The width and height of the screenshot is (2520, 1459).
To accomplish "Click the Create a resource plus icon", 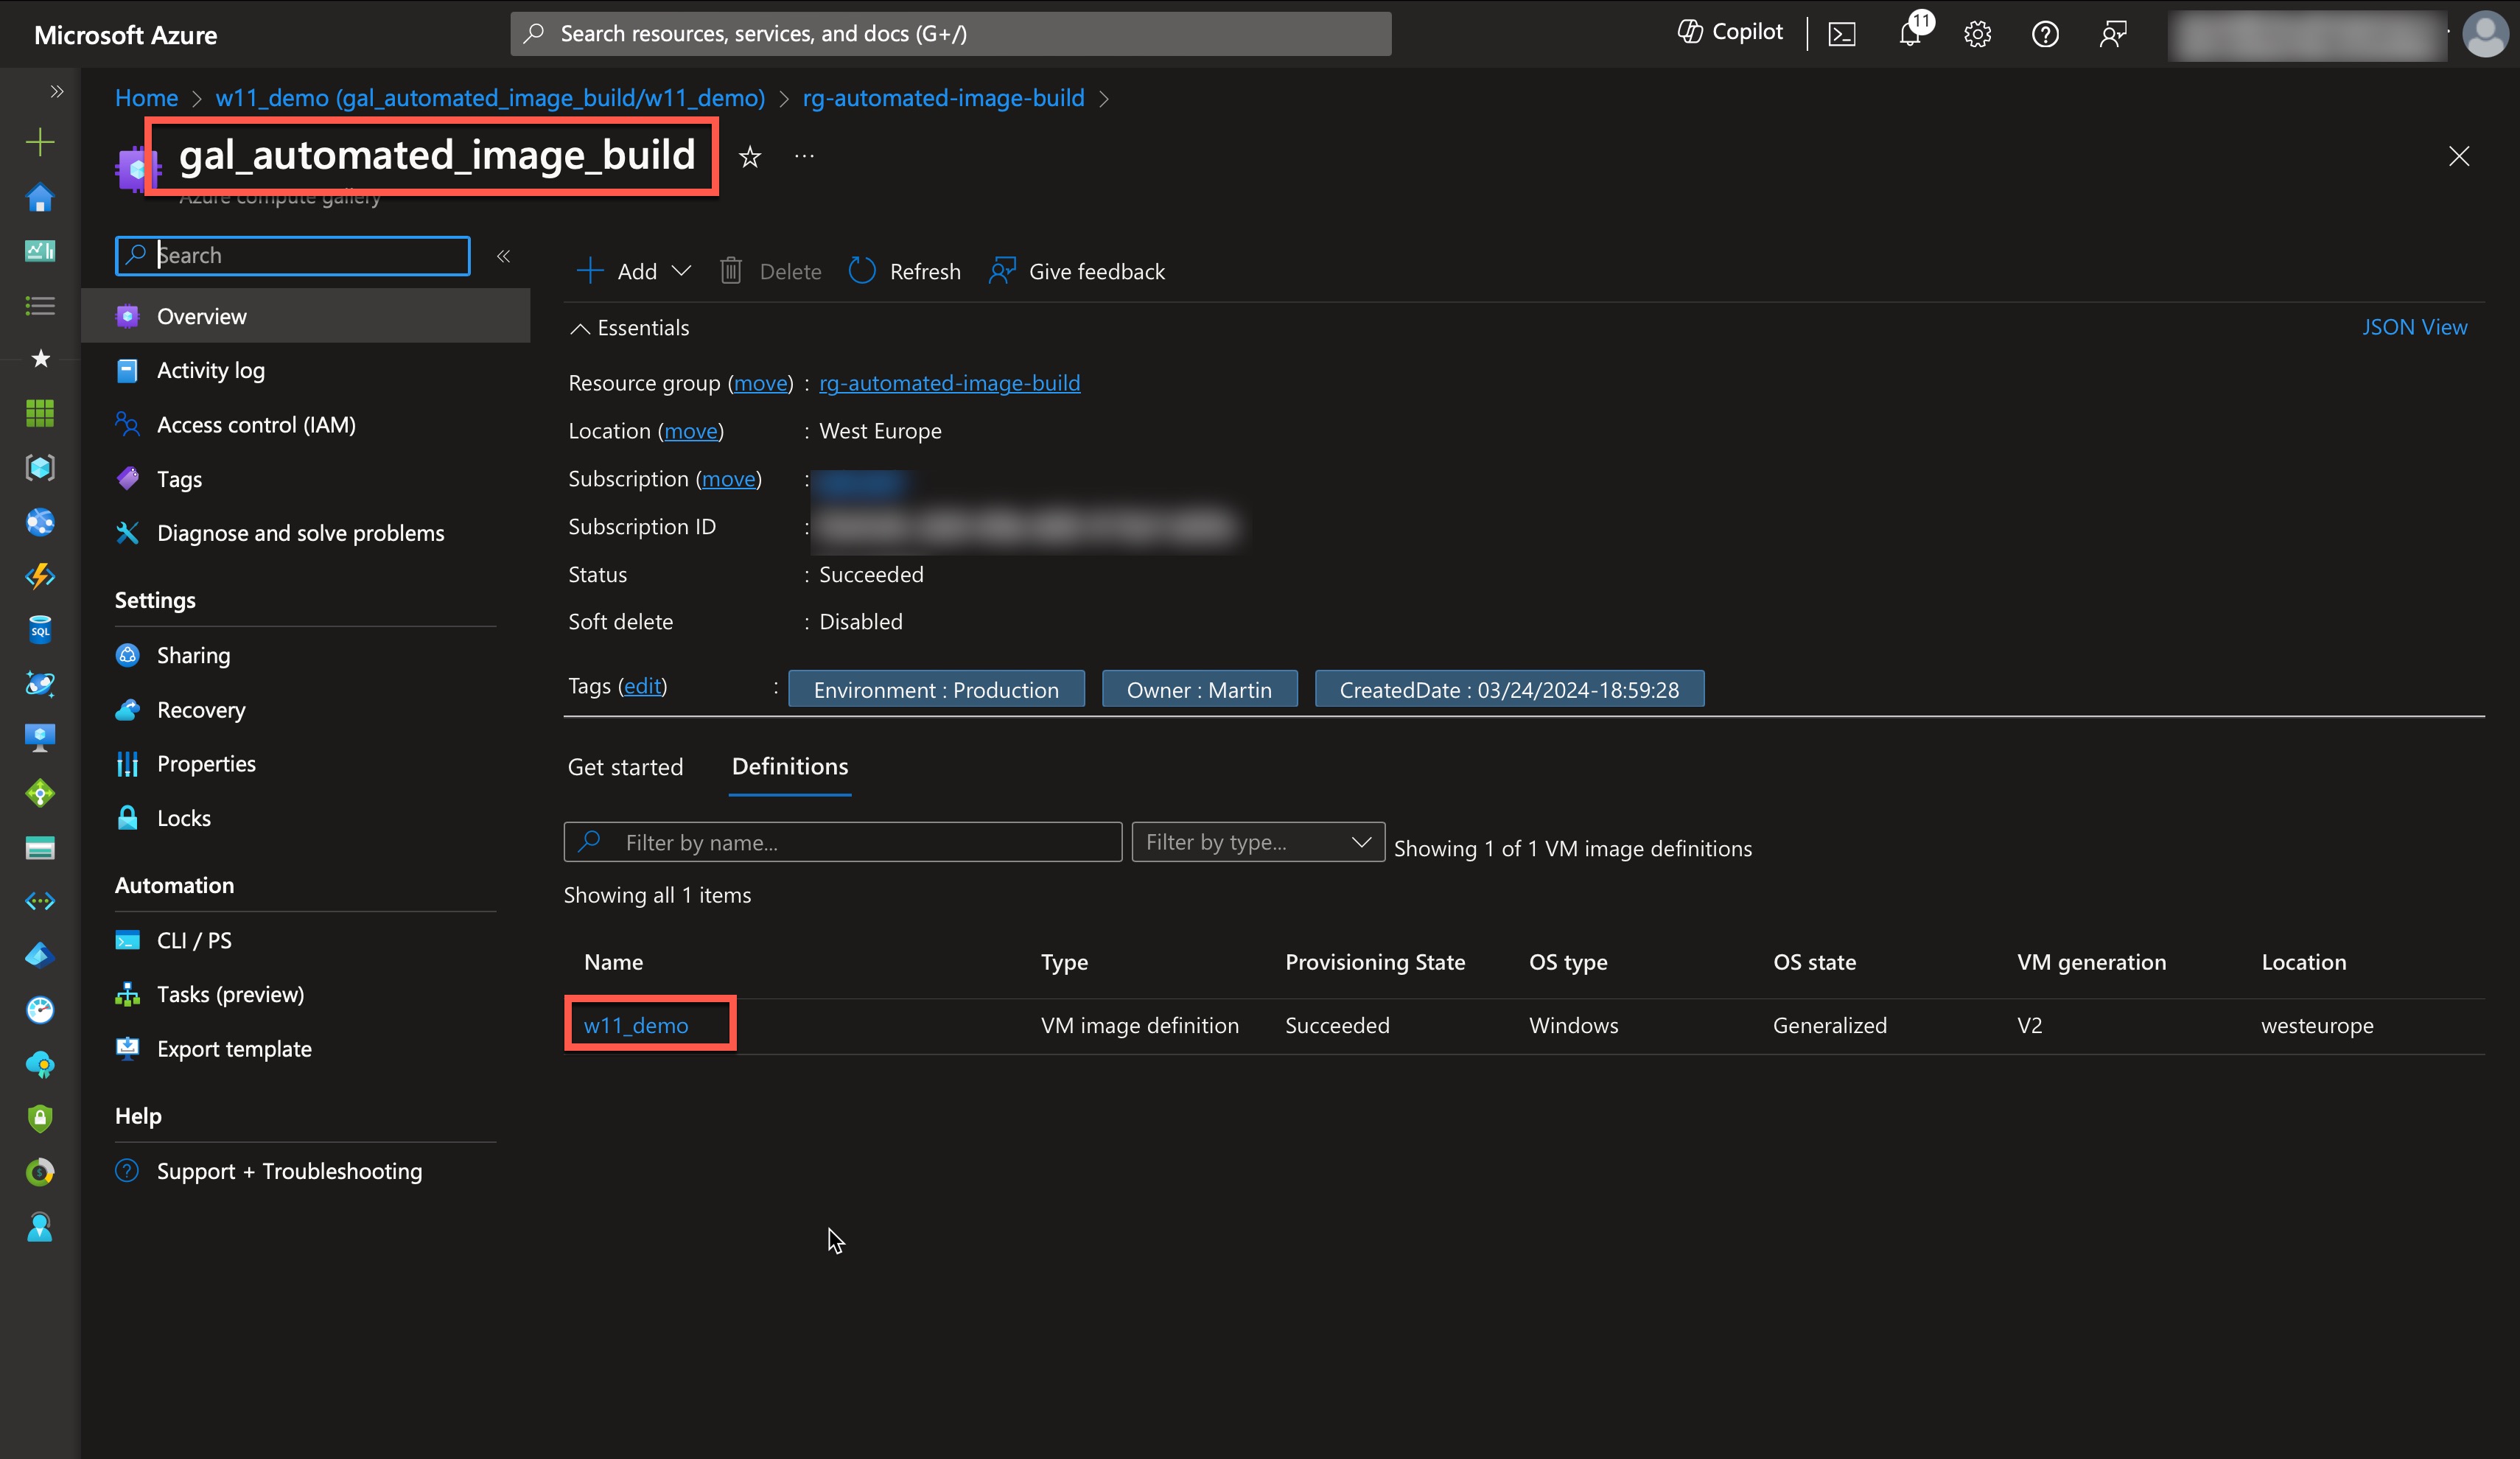I will pyautogui.click(x=40, y=142).
